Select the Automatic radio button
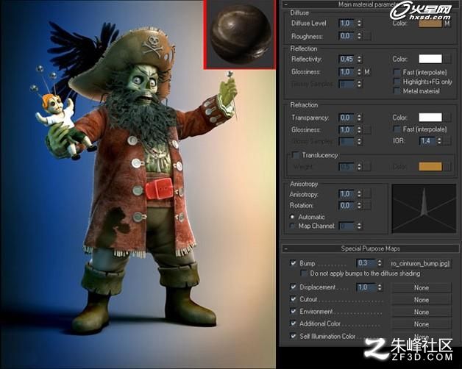This screenshot has height=369, width=462. point(292,217)
